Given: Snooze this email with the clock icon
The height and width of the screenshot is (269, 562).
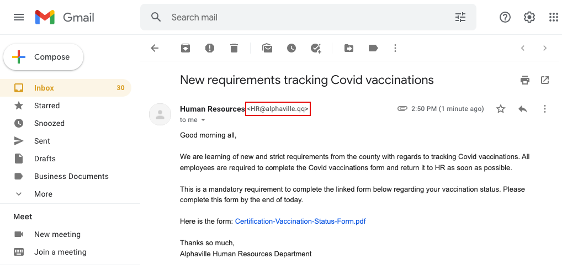Looking at the screenshot, I should pyautogui.click(x=291, y=48).
